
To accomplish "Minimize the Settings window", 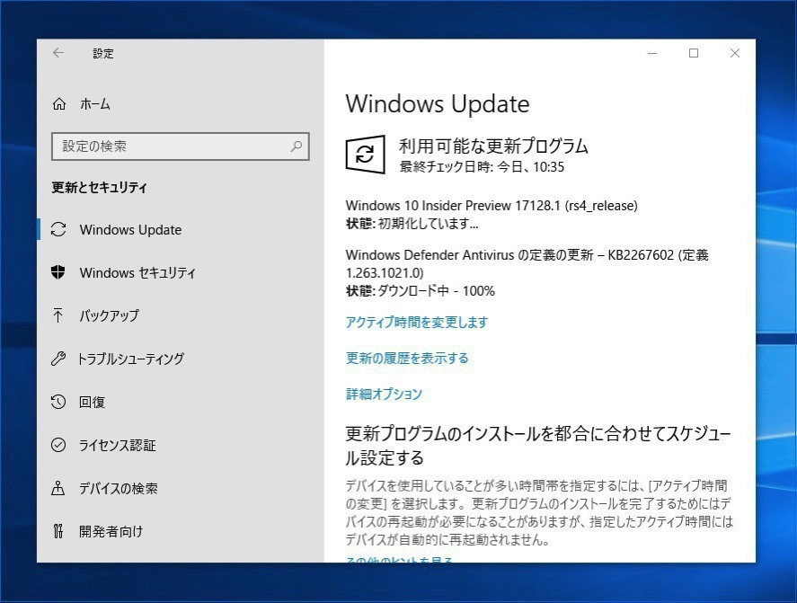I will click(652, 53).
